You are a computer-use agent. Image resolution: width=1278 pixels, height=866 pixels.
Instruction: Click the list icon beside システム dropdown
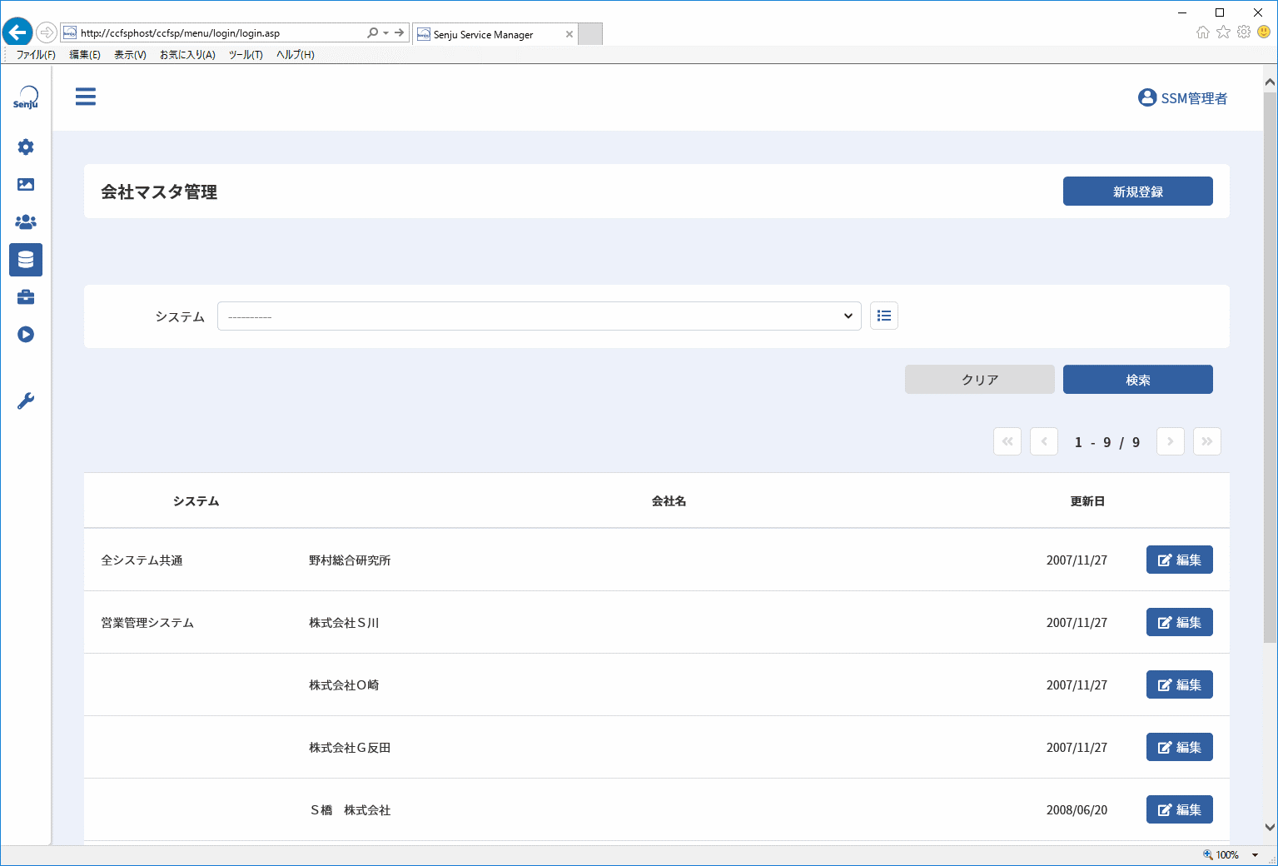pos(884,316)
